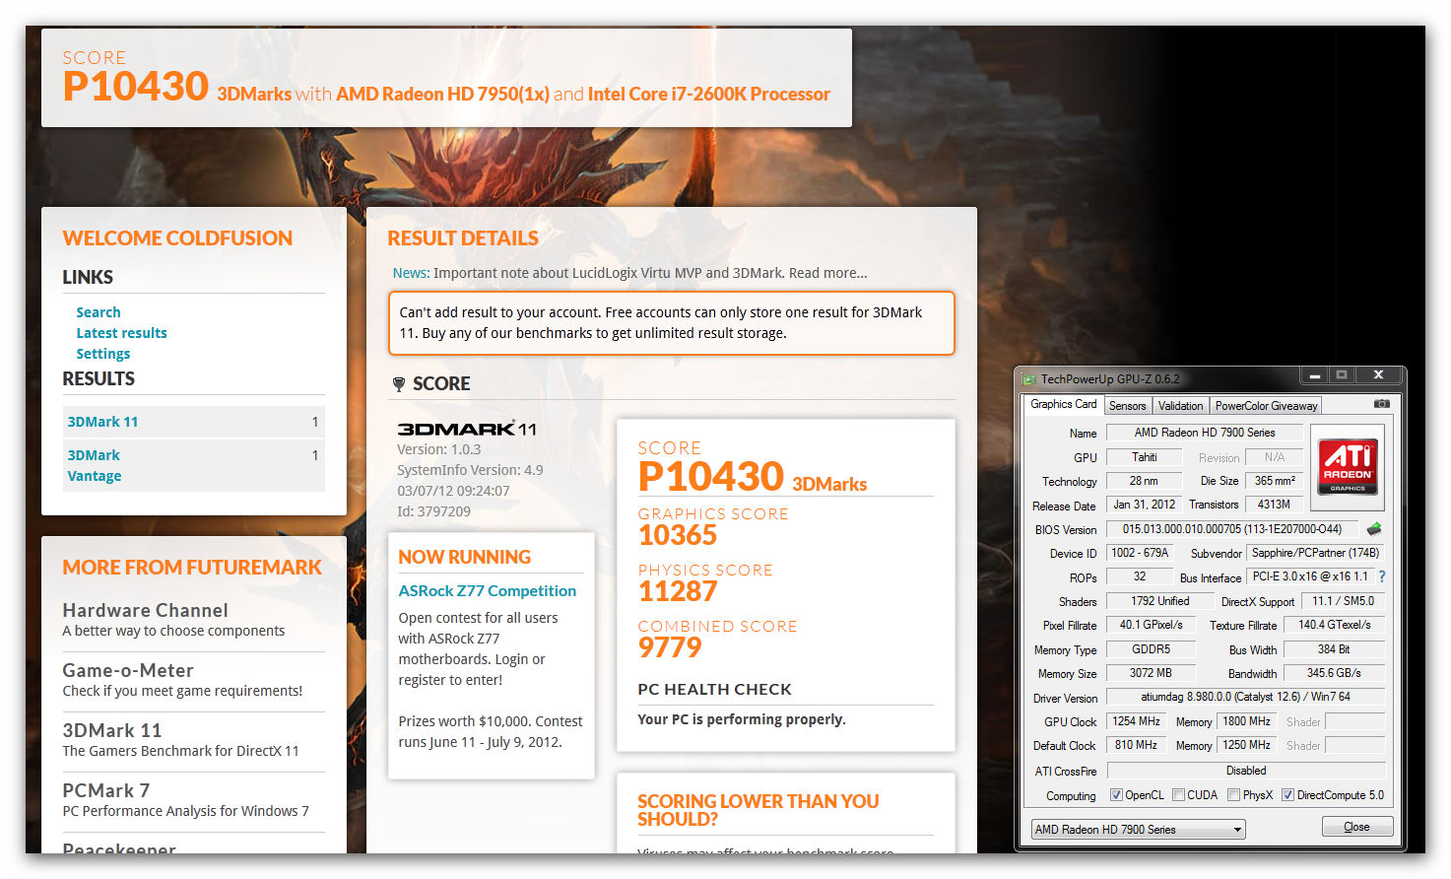Open the PowerColor Giveaway tab
The width and height of the screenshot is (1451, 879).
(x=1266, y=406)
